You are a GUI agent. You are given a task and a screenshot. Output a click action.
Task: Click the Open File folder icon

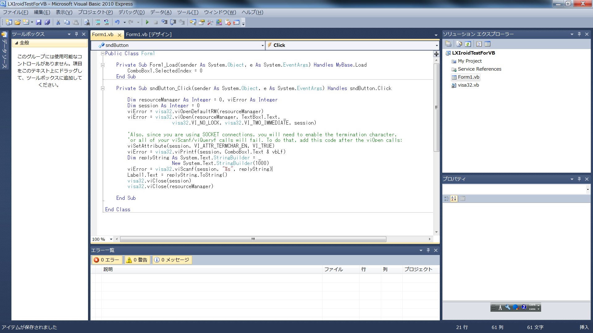(x=18, y=22)
